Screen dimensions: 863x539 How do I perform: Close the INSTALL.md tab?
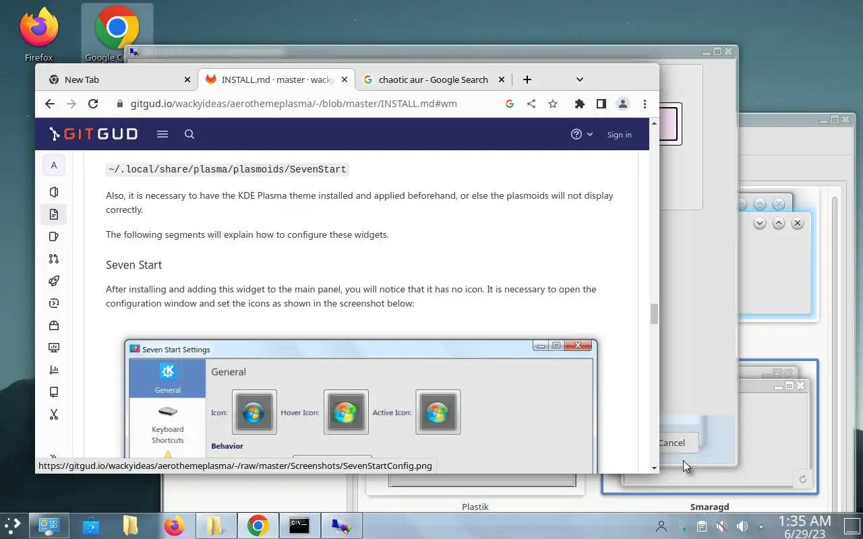tap(345, 80)
